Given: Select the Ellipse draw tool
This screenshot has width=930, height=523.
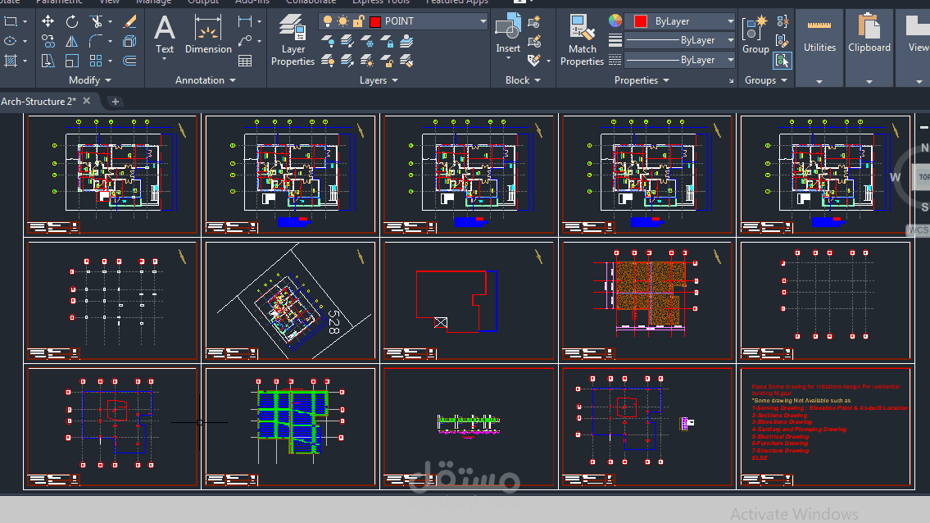Looking at the screenshot, I should point(11,41).
